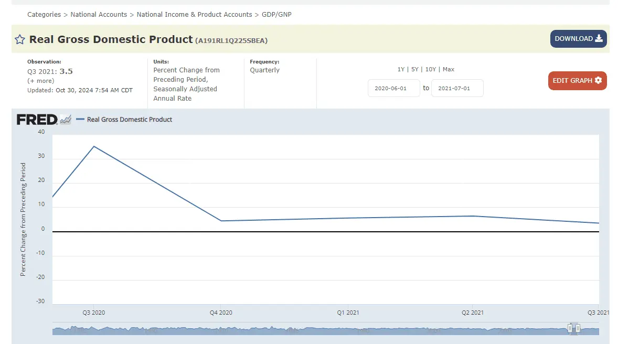Navigate to the GDP/GNP category
618x344 pixels.
[276, 15]
